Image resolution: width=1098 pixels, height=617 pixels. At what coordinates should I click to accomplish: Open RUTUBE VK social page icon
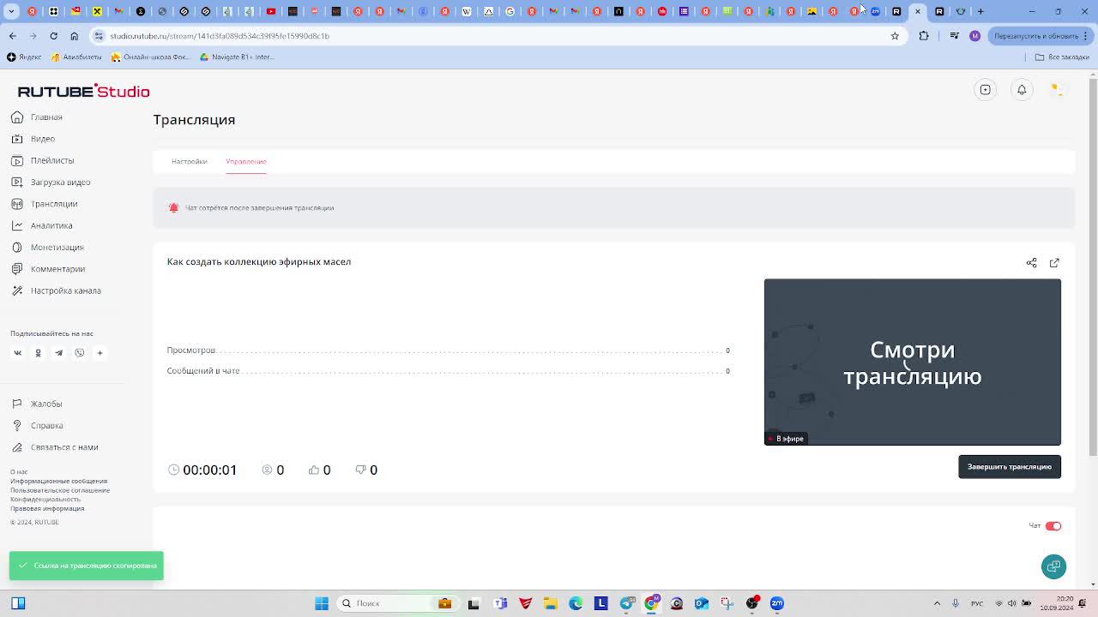(x=17, y=353)
